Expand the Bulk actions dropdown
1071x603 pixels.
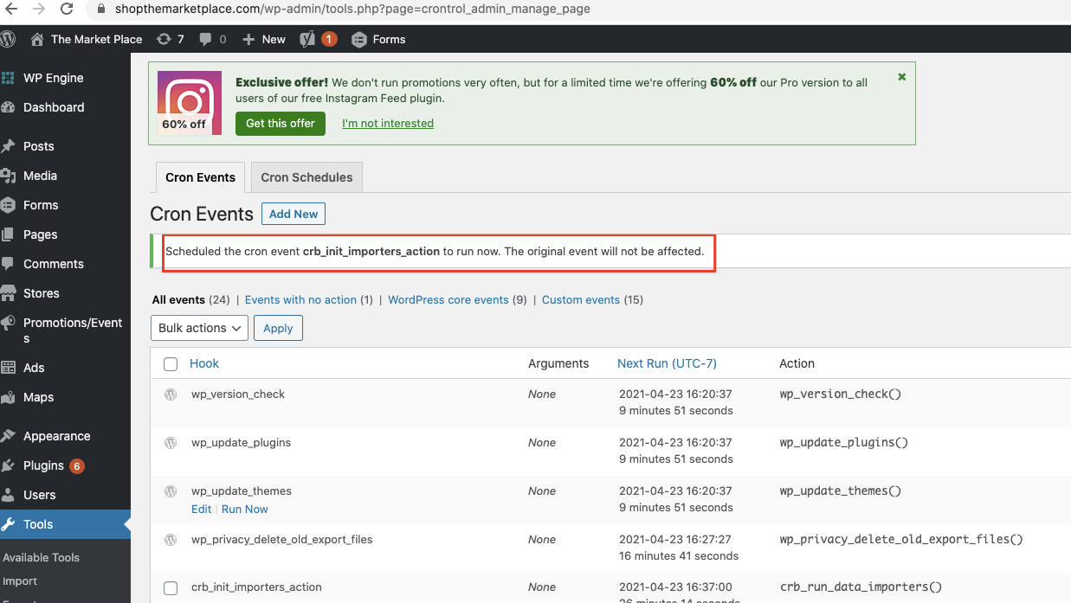tap(199, 328)
